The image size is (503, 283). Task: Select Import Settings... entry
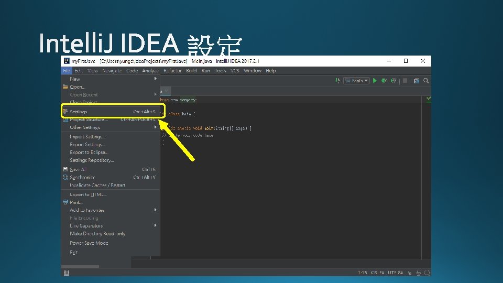point(111,137)
